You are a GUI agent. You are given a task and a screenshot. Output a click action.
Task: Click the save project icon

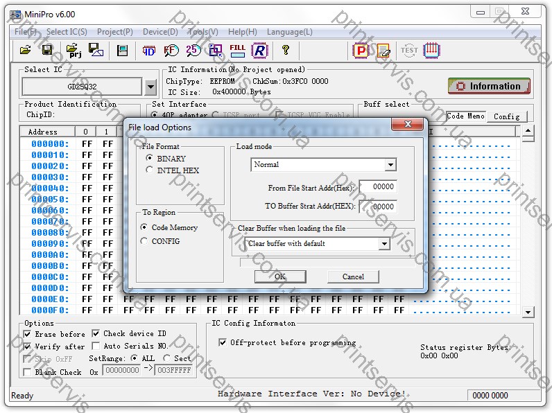[x=96, y=50]
